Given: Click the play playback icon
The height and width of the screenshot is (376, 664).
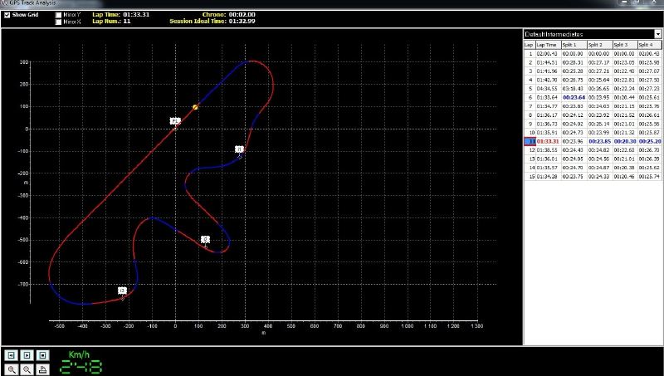Looking at the screenshot, I should point(27,355).
